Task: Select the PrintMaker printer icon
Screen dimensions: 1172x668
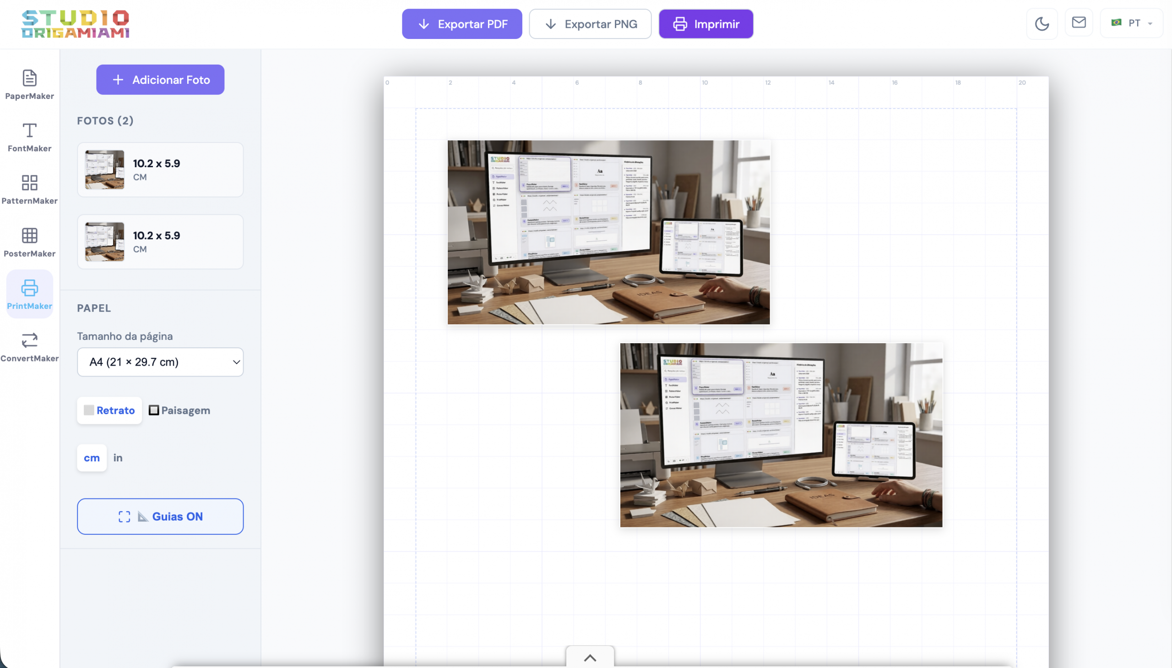Action: (x=29, y=288)
